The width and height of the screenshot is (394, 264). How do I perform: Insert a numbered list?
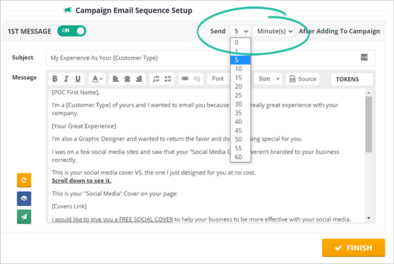155,79
